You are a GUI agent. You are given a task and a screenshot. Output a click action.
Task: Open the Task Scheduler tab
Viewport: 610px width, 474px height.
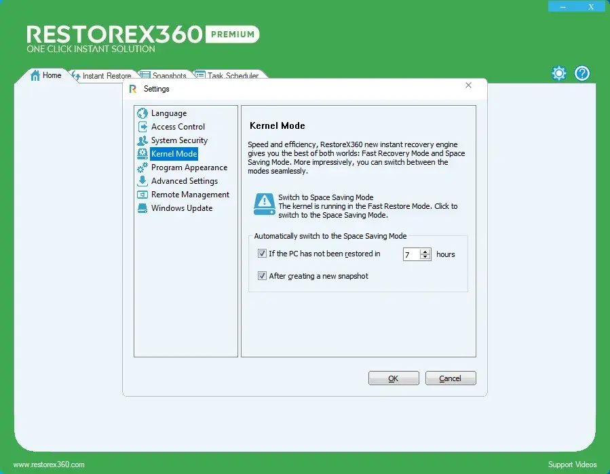pyautogui.click(x=232, y=76)
